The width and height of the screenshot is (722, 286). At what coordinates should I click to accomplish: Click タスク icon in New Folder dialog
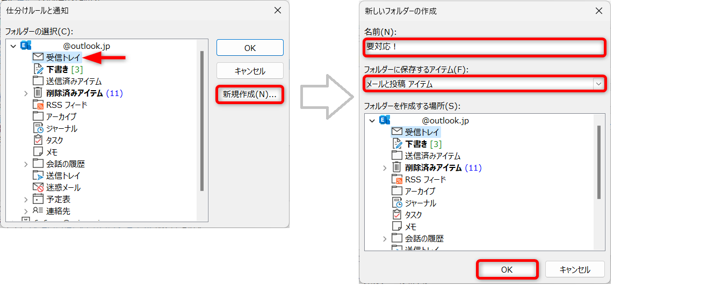click(396, 215)
